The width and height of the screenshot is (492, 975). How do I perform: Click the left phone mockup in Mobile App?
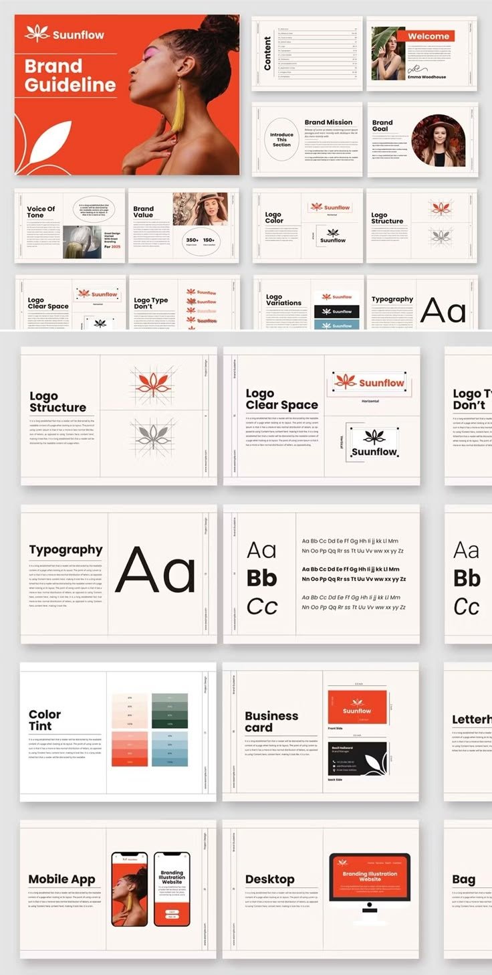(x=129, y=889)
